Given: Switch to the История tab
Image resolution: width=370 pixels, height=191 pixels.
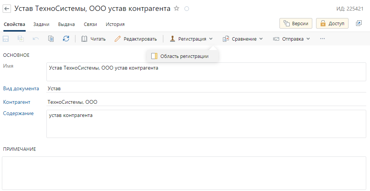Looking at the screenshot, I should point(115,24).
